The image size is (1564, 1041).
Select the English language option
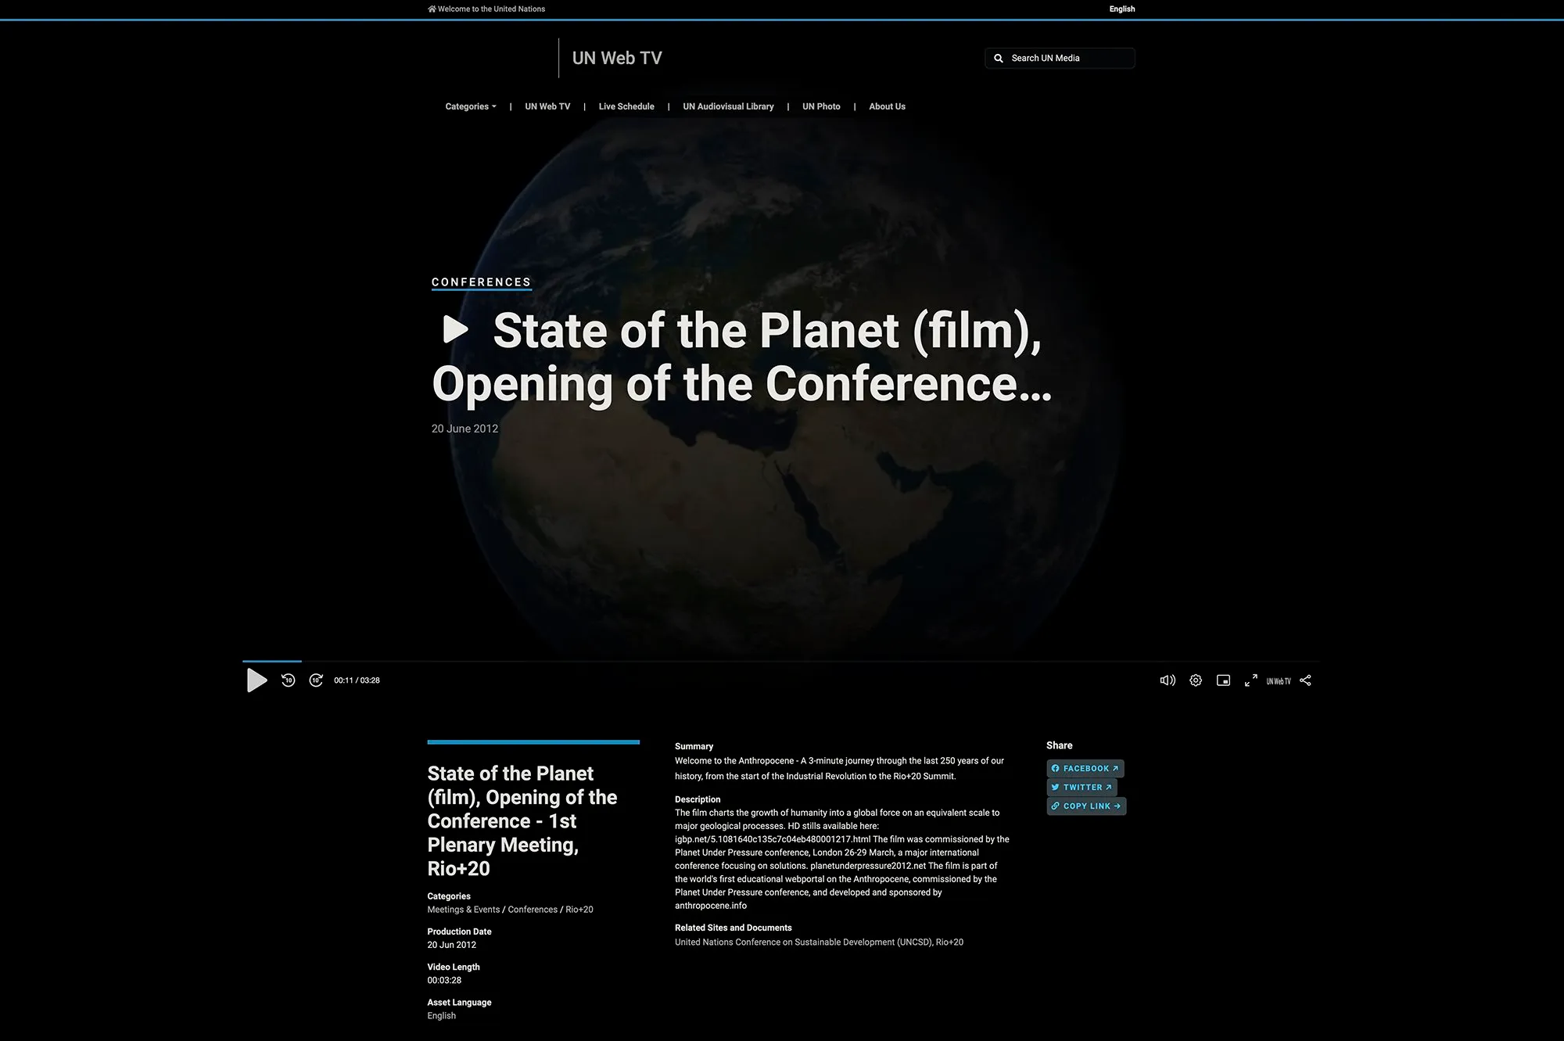pos(1121,9)
